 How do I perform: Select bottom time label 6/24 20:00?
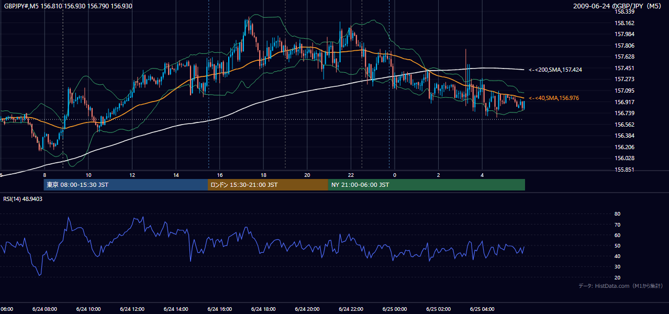tap(307, 309)
